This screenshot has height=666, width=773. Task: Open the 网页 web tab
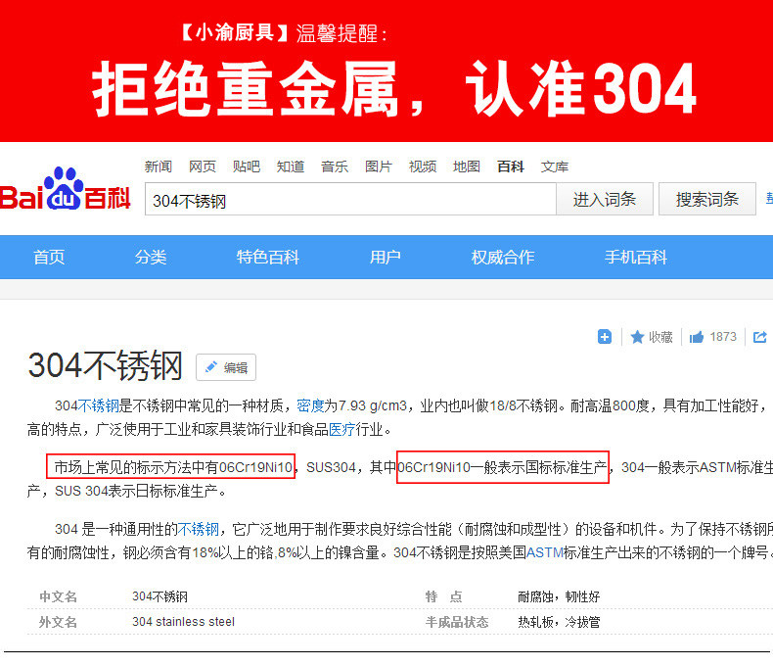(203, 166)
